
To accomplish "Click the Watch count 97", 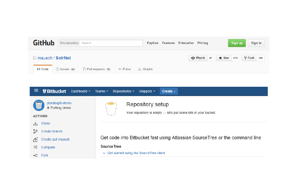I will pyautogui.click(x=211, y=58).
